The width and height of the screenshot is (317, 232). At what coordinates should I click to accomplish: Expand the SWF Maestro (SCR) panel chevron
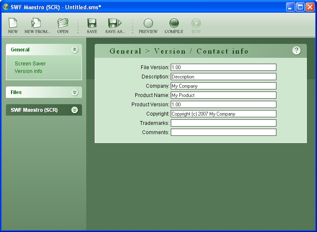point(74,110)
